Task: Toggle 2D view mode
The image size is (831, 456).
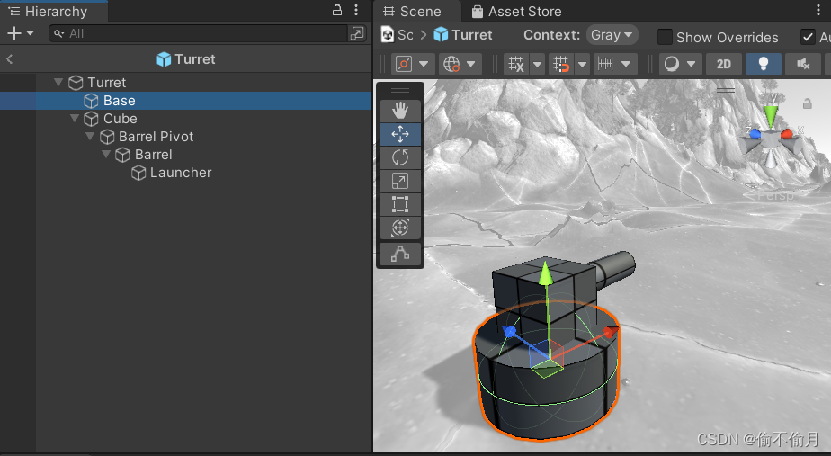Action: 723,64
